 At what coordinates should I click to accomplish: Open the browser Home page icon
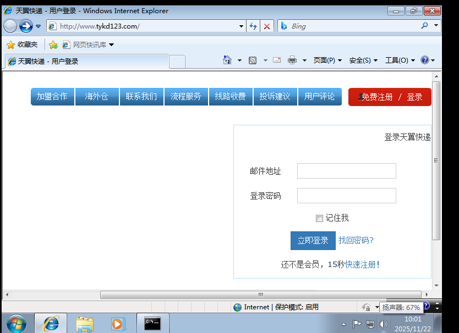tap(228, 60)
